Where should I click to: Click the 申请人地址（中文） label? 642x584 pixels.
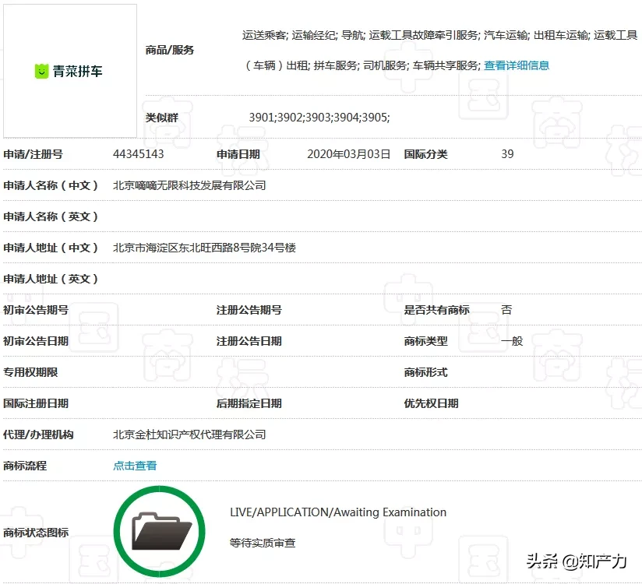pos(51,248)
